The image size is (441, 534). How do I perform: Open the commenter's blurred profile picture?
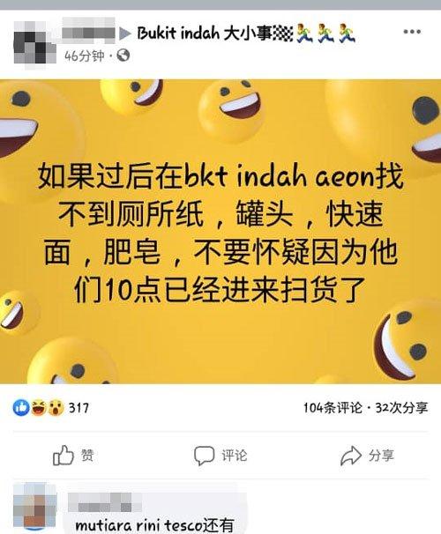[x=35, y=507]
